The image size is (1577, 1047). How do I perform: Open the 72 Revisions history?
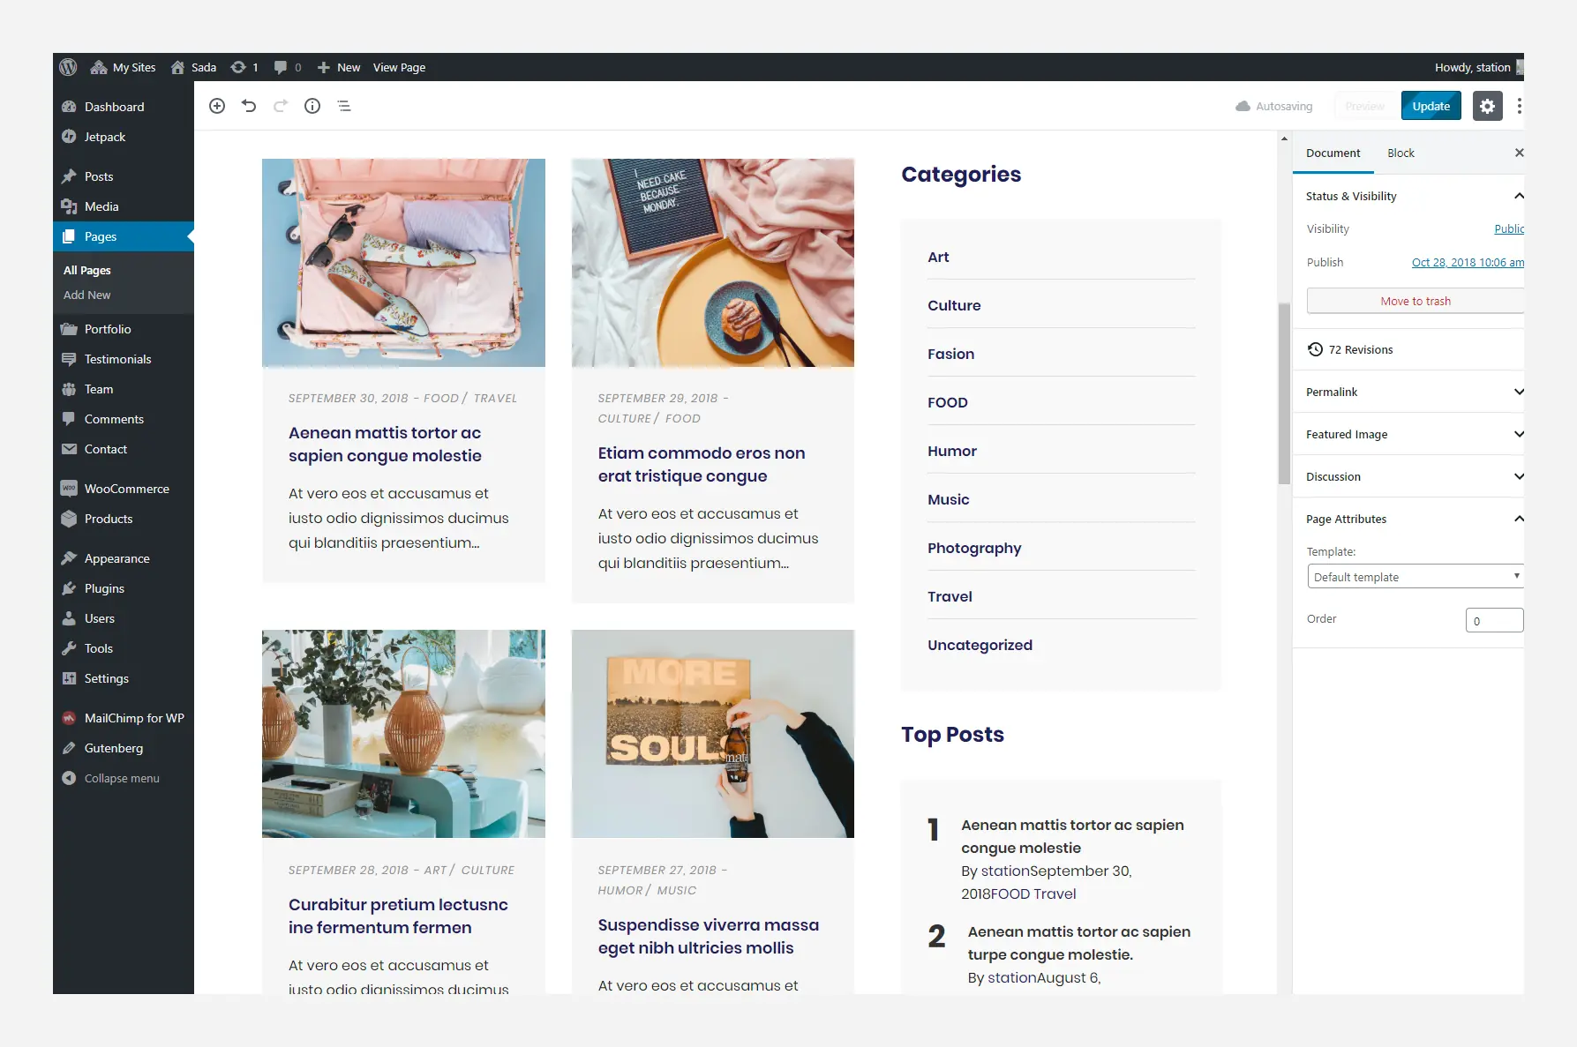(x=1360, y=349)
